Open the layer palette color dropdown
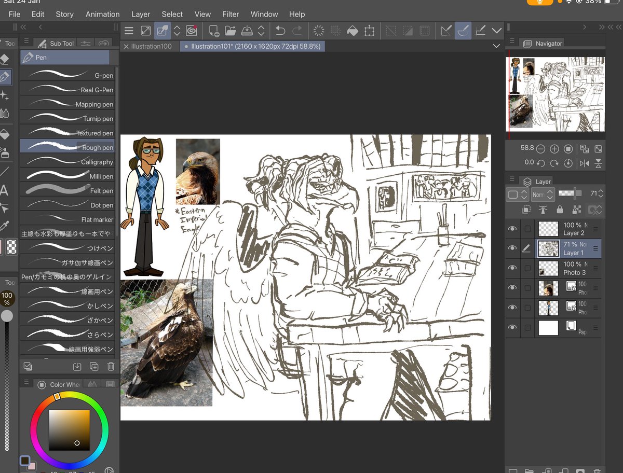The height and width of the screenshot is (473, 623). [518, 194]
